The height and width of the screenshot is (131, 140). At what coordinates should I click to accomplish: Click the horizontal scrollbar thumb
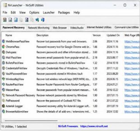(31, 121)
